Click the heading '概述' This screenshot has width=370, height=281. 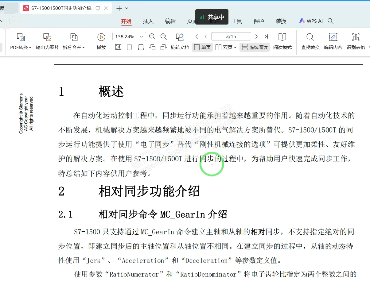coord(111,91)
